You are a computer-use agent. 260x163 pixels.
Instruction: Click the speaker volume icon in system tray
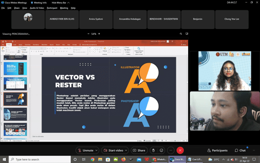[236, 159]
